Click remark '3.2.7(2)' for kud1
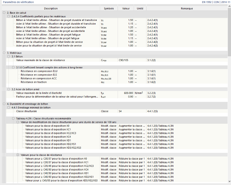Image resolution: width=231 pixels, height=185 pixels. click(x=151, y=97)
